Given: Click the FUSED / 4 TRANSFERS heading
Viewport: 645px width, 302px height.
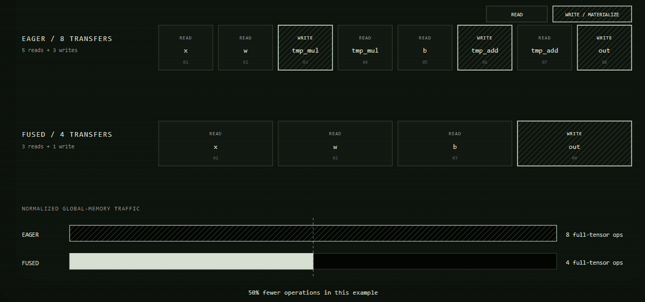Looking at the screenshot, I should [67, 135].
